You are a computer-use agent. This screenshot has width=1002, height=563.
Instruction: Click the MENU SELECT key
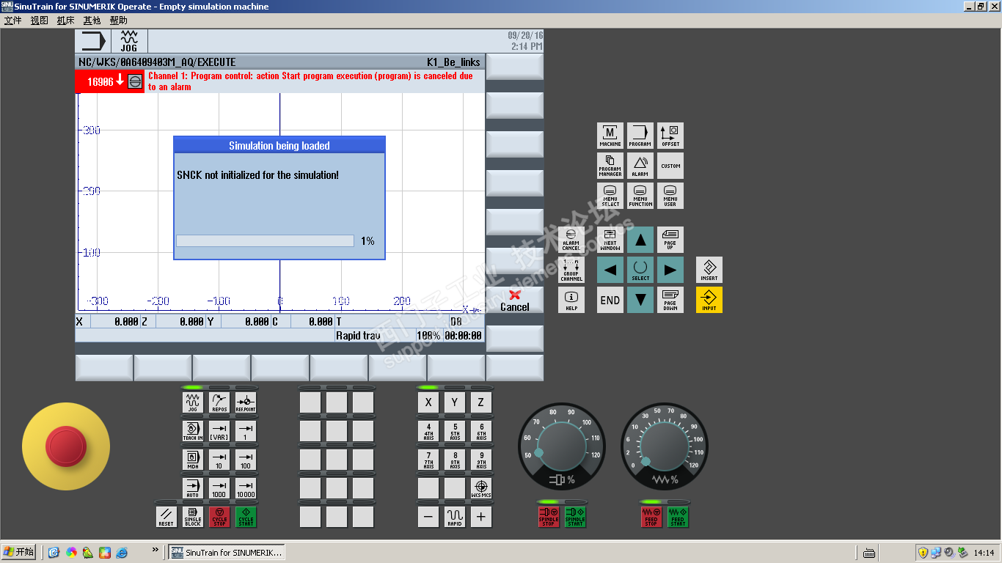point(610,196)
